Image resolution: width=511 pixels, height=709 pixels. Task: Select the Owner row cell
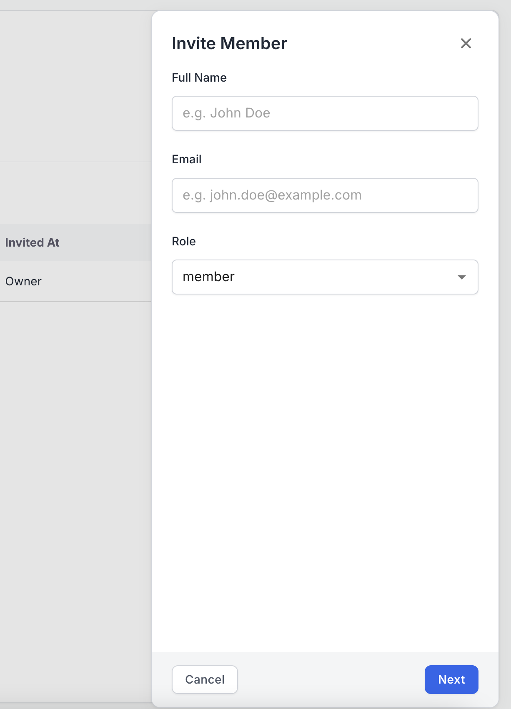(x=24, y=281)
